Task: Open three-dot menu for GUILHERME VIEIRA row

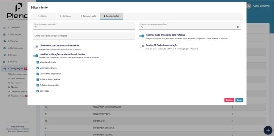Action: tap(233, 114)
